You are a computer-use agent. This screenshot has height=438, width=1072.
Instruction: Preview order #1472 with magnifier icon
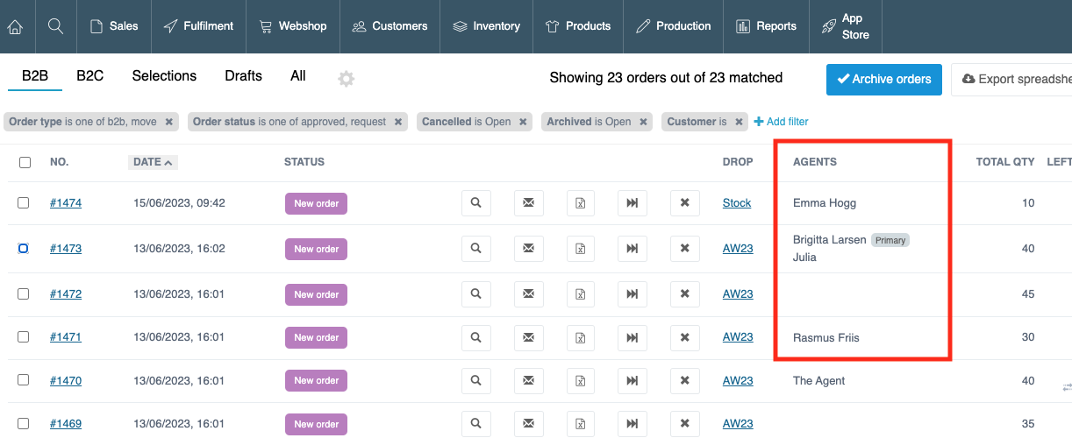coord(476,294)
